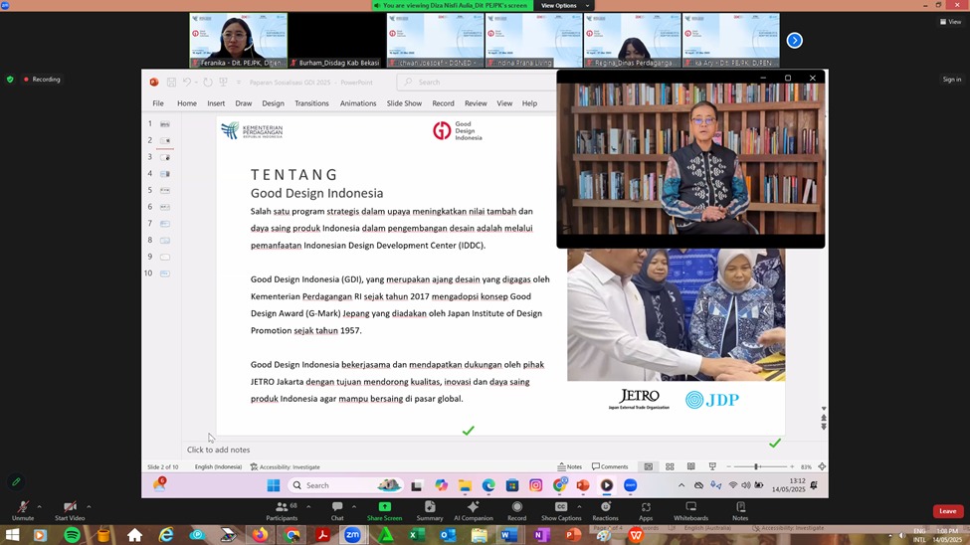Click the Zoom View button top right

click(951, 22)
